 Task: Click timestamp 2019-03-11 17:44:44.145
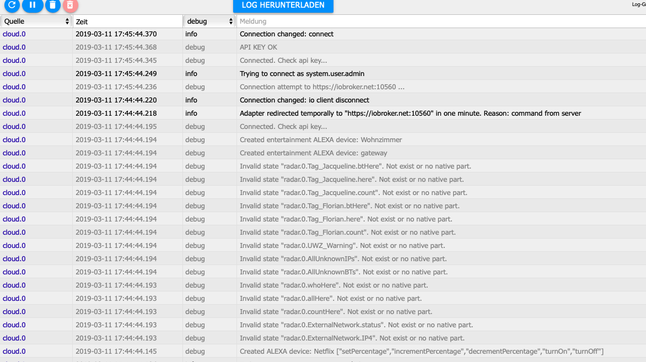point(116,352)
